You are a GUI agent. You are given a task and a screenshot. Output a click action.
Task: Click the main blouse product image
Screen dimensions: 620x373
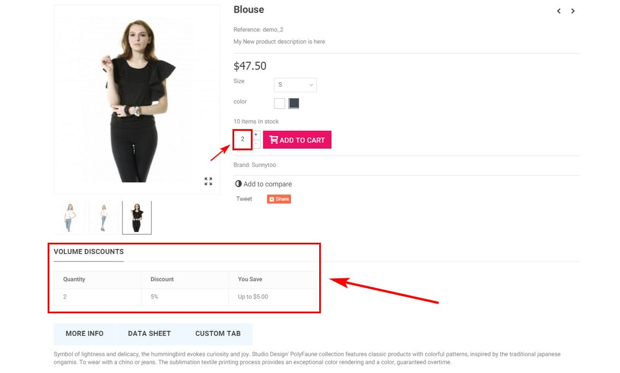tap(137, 100)
